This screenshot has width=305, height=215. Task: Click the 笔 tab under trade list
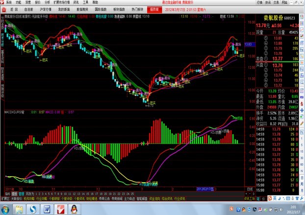click(x=258, y=199)
